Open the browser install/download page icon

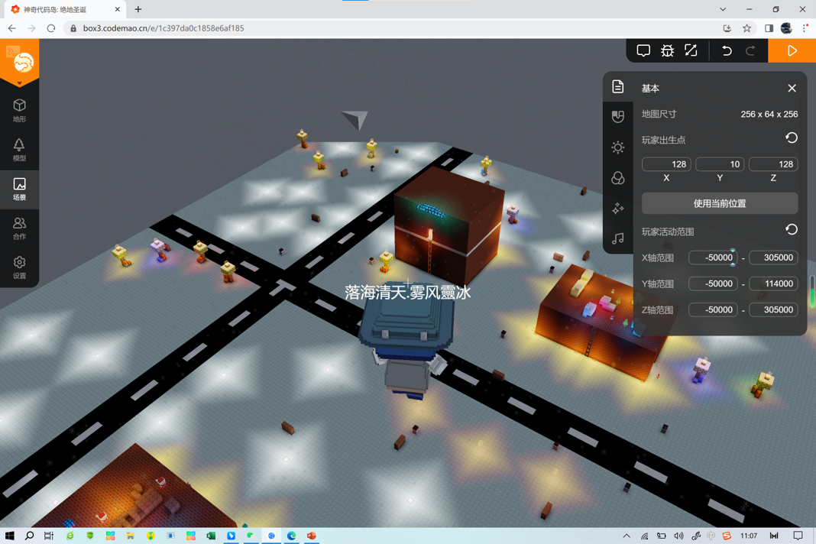point(727,28)
